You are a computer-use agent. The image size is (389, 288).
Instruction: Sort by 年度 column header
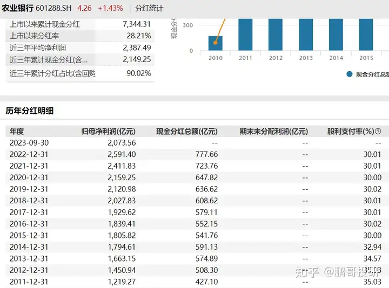17,131
